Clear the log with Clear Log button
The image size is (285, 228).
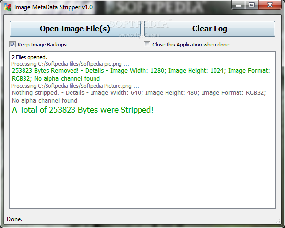click(210, 29)
